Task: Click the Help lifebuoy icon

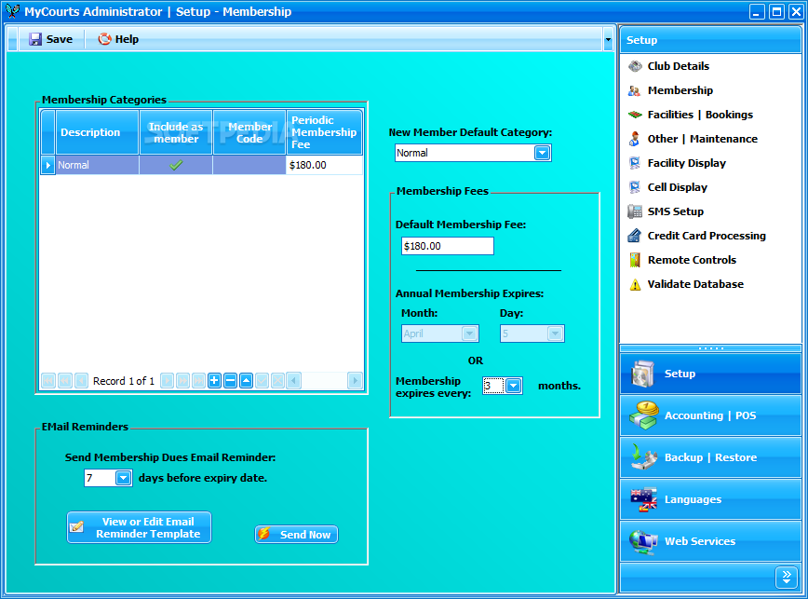Action: (104, 39)
